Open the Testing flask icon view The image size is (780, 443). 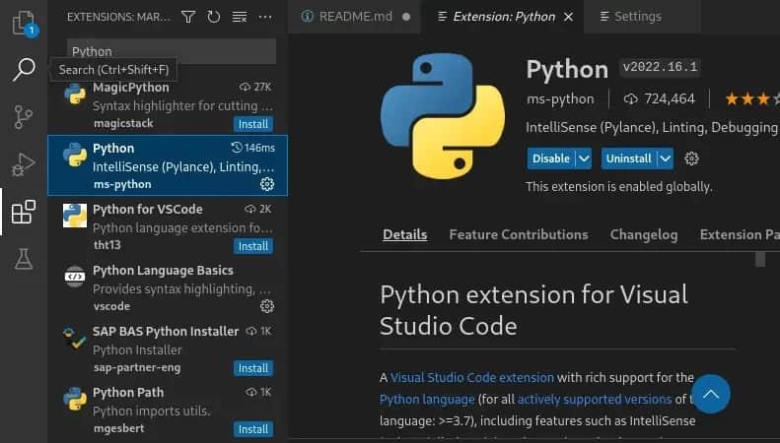(23, 259)
